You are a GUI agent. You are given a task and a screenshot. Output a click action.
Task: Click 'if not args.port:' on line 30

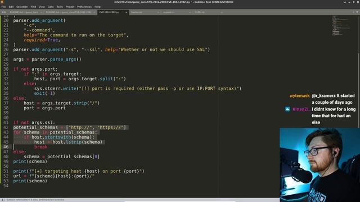pos(35,69)
